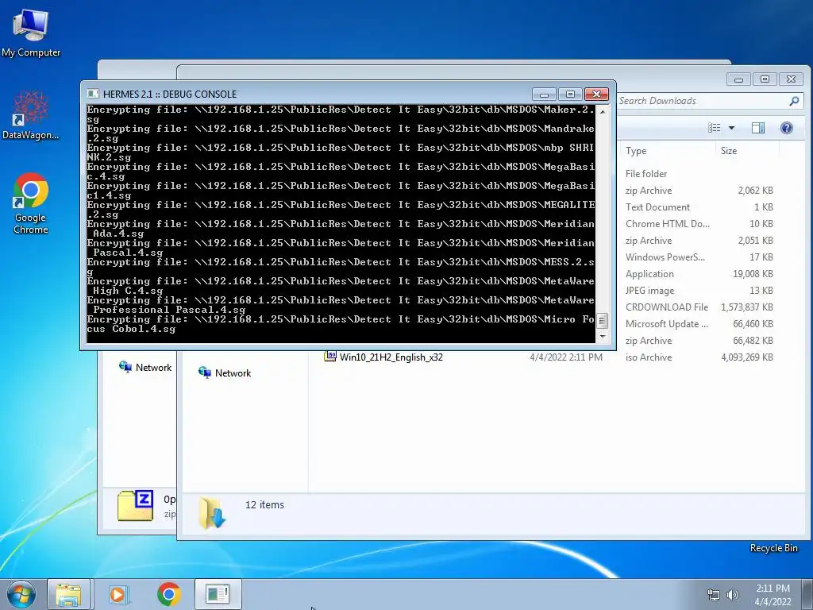813x610 pixels.
Task: Click the 2,062 KB zip size cell
Action: pos(756,191)
